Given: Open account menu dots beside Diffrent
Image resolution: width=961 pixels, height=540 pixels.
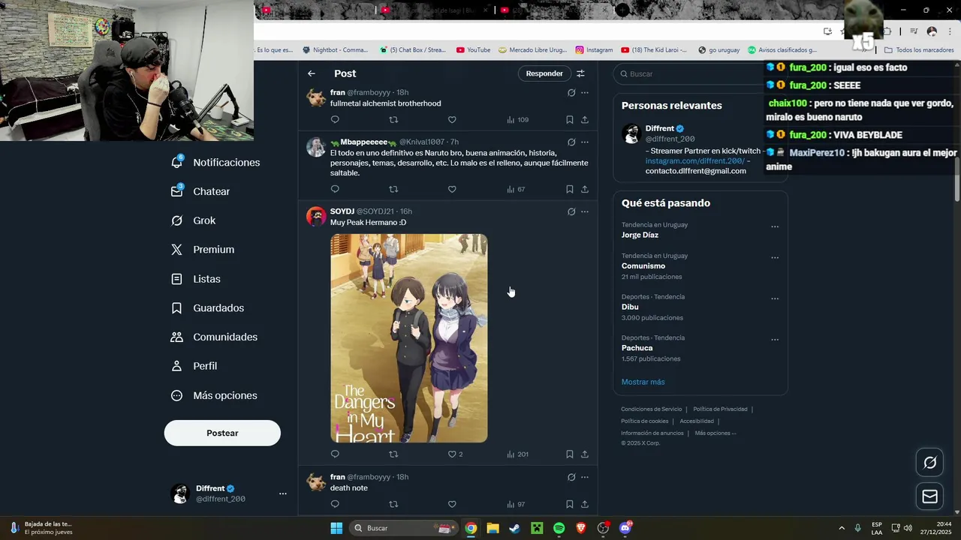Looking at the screenshot, I should pyautogui.click(x=283, y=493).
